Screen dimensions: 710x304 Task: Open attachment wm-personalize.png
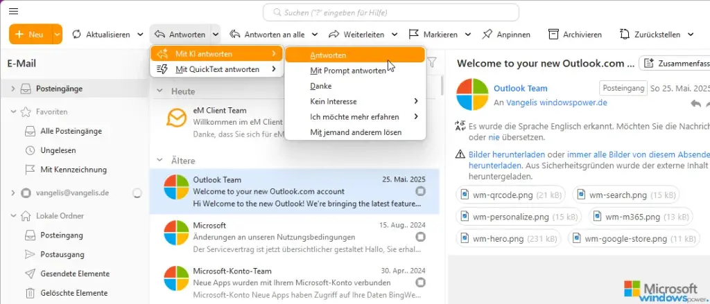click(519, 217)
